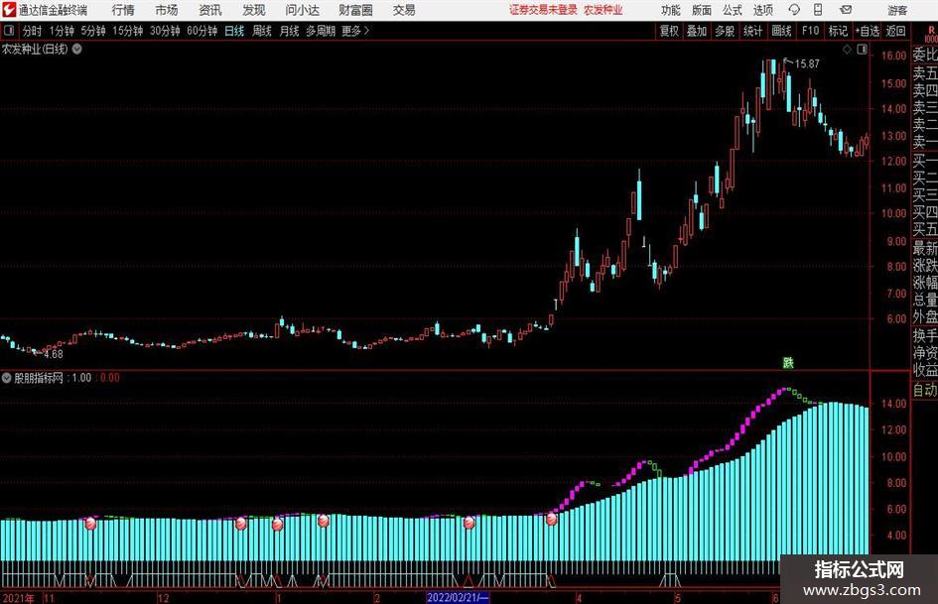
Task: Click 16.00 on the price axis
Action: 893,55
